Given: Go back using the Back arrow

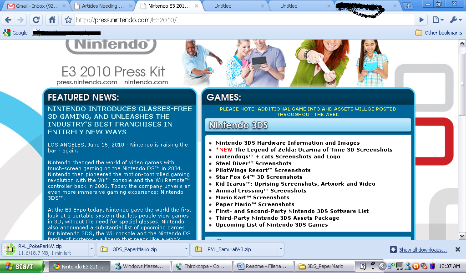Looking at the screenshot, I should coord(8,20).
